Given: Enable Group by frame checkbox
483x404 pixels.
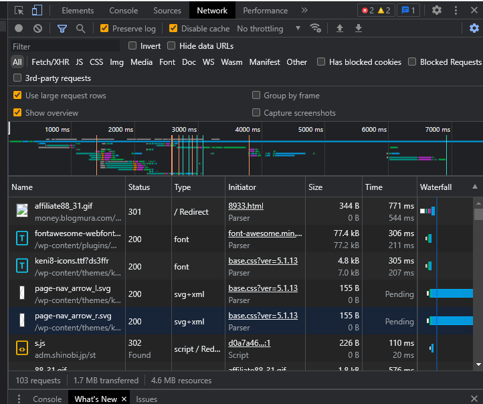Looking at the screenshot, I should (x=256, y=95).
